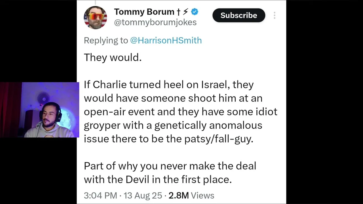The width and height of the screenshot is (363, 204).
Task: Click the webcam overlay video
Action: (40, 110)
